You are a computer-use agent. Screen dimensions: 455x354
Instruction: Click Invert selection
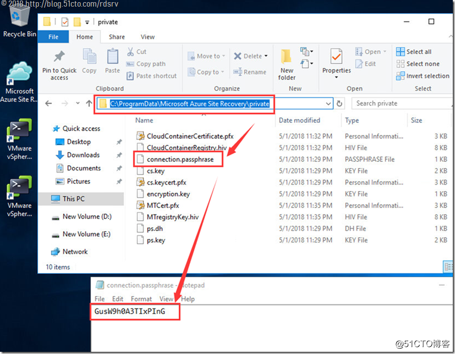(423, 76)
